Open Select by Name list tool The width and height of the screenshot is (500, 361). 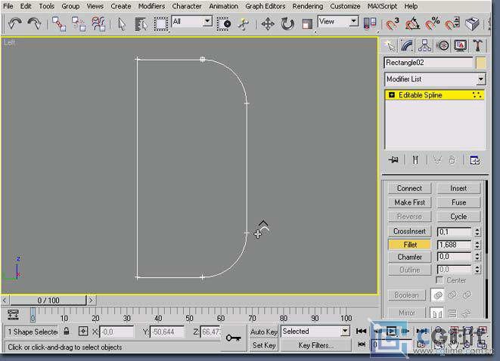click(141, 24)
